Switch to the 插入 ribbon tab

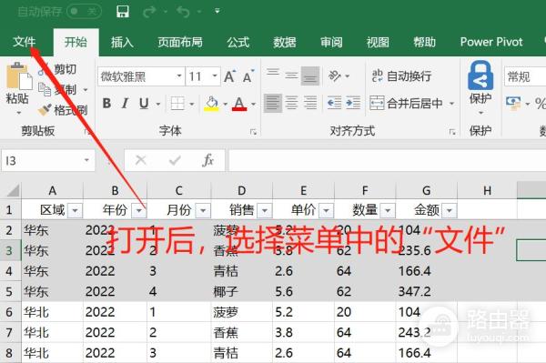coord(122,42)
